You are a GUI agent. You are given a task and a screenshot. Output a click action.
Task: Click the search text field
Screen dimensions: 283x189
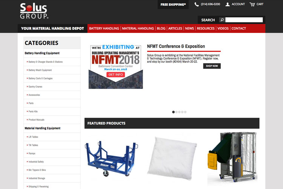(x=244, y=20)
